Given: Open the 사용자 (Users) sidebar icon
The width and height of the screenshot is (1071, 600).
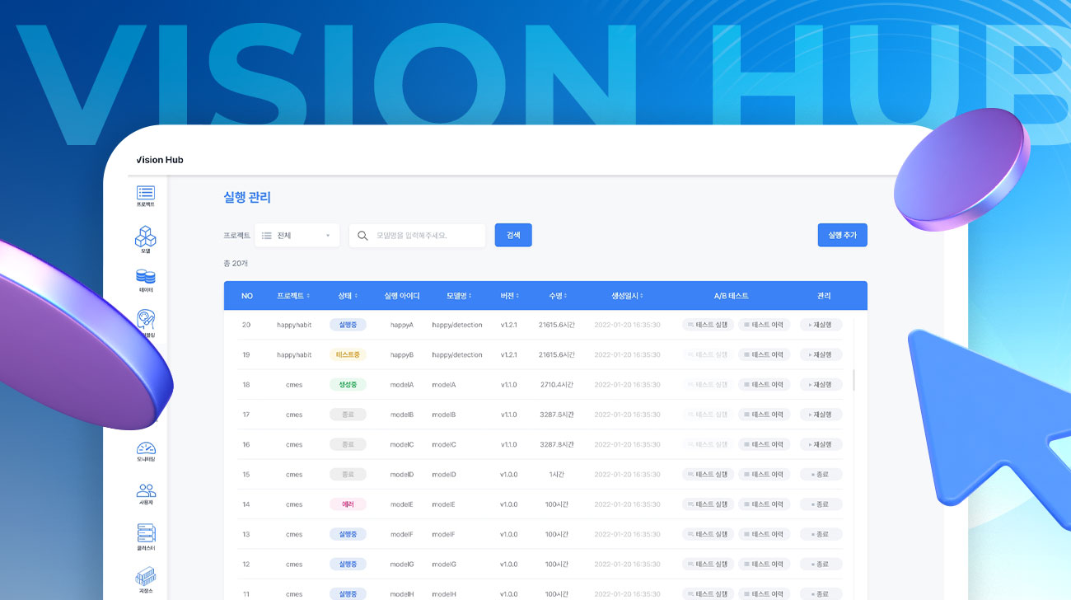Looking at the screenshot, I should point(146,493).
